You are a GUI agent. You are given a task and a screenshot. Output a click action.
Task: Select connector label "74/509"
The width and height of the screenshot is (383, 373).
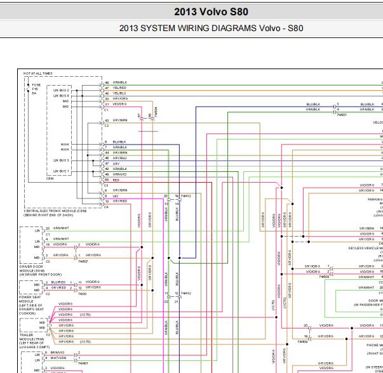point(324,277)
